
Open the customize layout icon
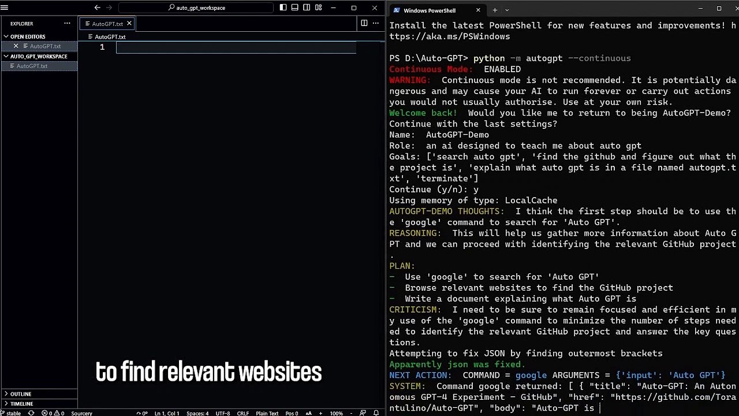318,8
